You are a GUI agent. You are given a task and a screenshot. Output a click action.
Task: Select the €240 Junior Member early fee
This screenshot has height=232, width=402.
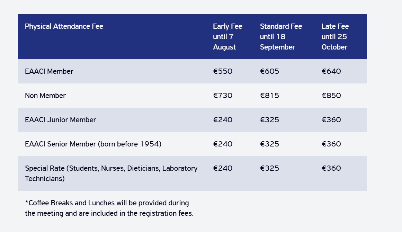[223, 120]
